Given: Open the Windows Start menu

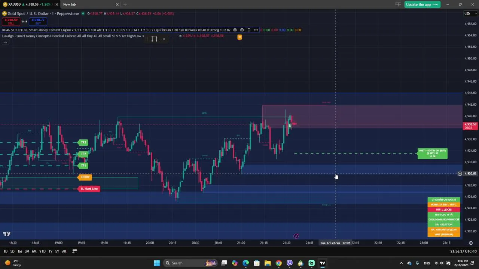Looking at the screenshot, I should (156, 263).
